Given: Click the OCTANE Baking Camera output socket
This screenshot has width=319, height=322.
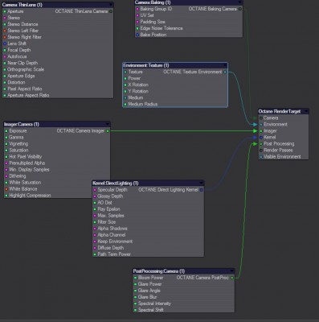Looking at the screenshot, I should pyautogui.click(x=239, y=9).
